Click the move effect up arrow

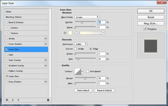pyautogui.click(x=13, y=100)
